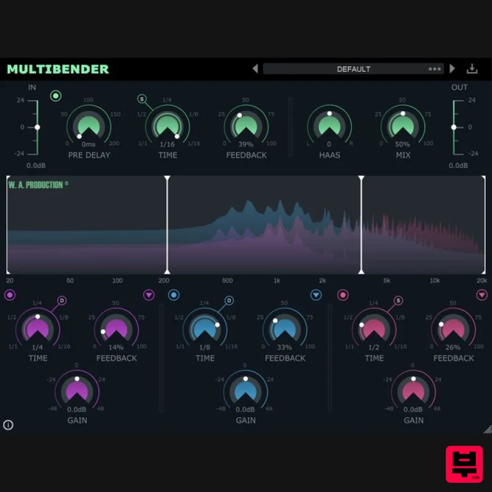The width and height of the screenshot is (492, 492).
Task: Click the pink band FEEDBACK knob
Action: point(453,329)
